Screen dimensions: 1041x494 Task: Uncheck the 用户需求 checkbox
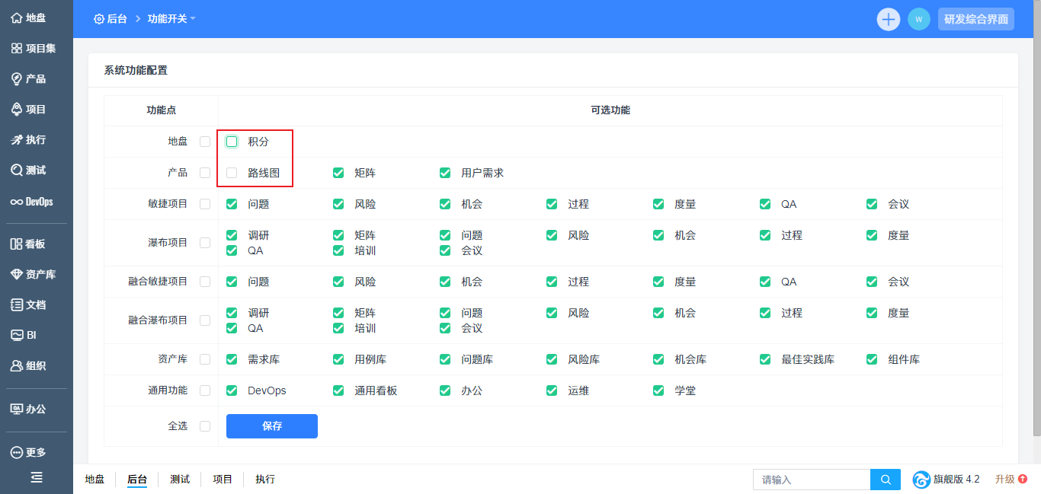[445, 173]
